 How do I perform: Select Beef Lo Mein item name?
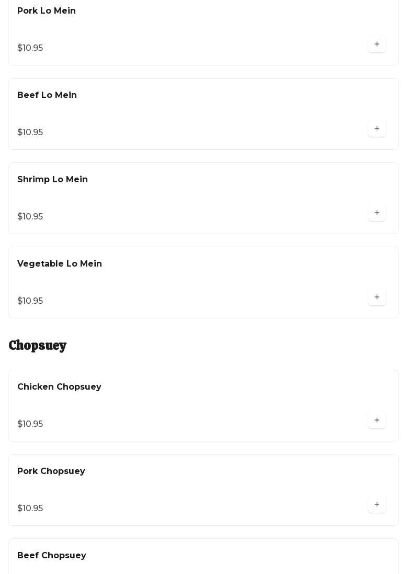[x=47, y=95]
